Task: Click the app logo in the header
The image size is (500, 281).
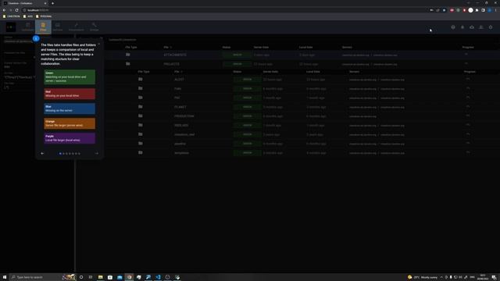Action: click(x=10, y=27)
